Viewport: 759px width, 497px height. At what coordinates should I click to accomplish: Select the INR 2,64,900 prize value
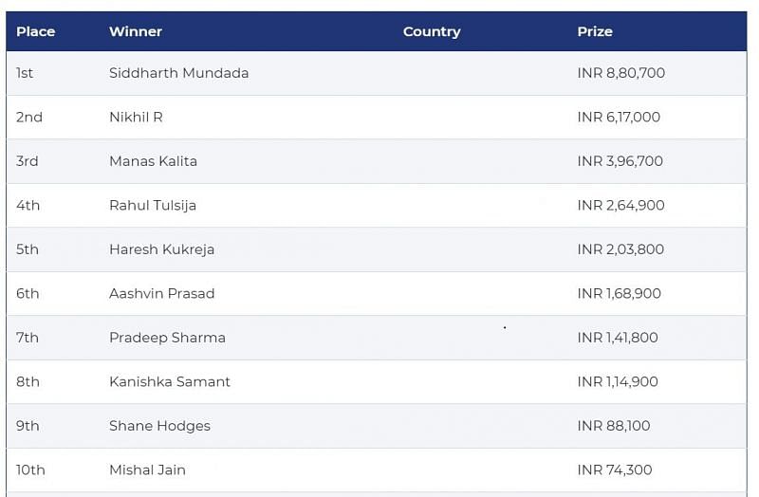point(620,205)
